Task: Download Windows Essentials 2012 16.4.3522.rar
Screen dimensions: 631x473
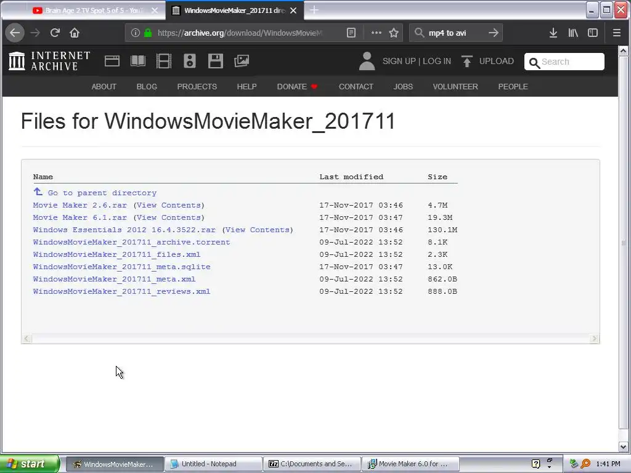Action: [x=124, y=230]
